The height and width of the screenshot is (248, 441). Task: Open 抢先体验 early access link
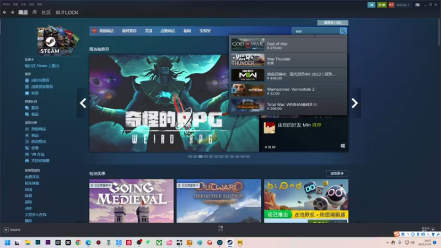(x=32, y=183)
